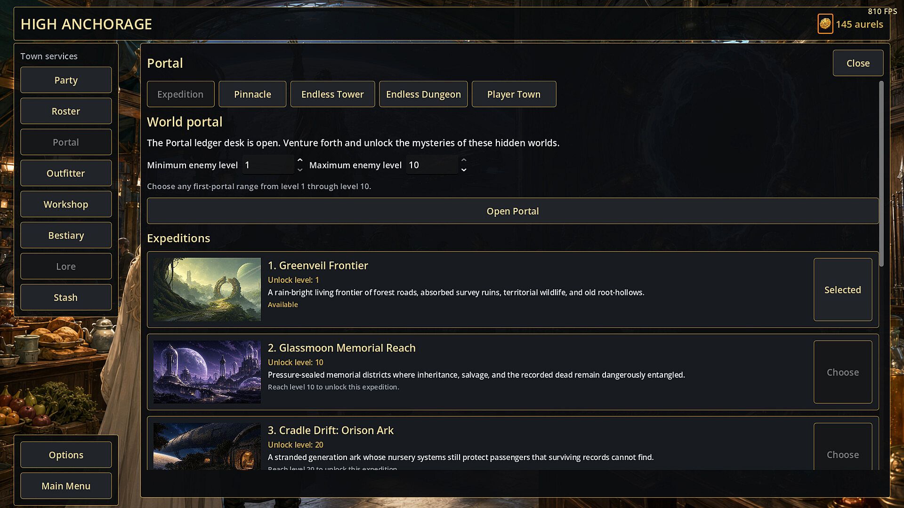904x508 pixels.
Task: Open the Bestiary town service
Action: [66, 235]
